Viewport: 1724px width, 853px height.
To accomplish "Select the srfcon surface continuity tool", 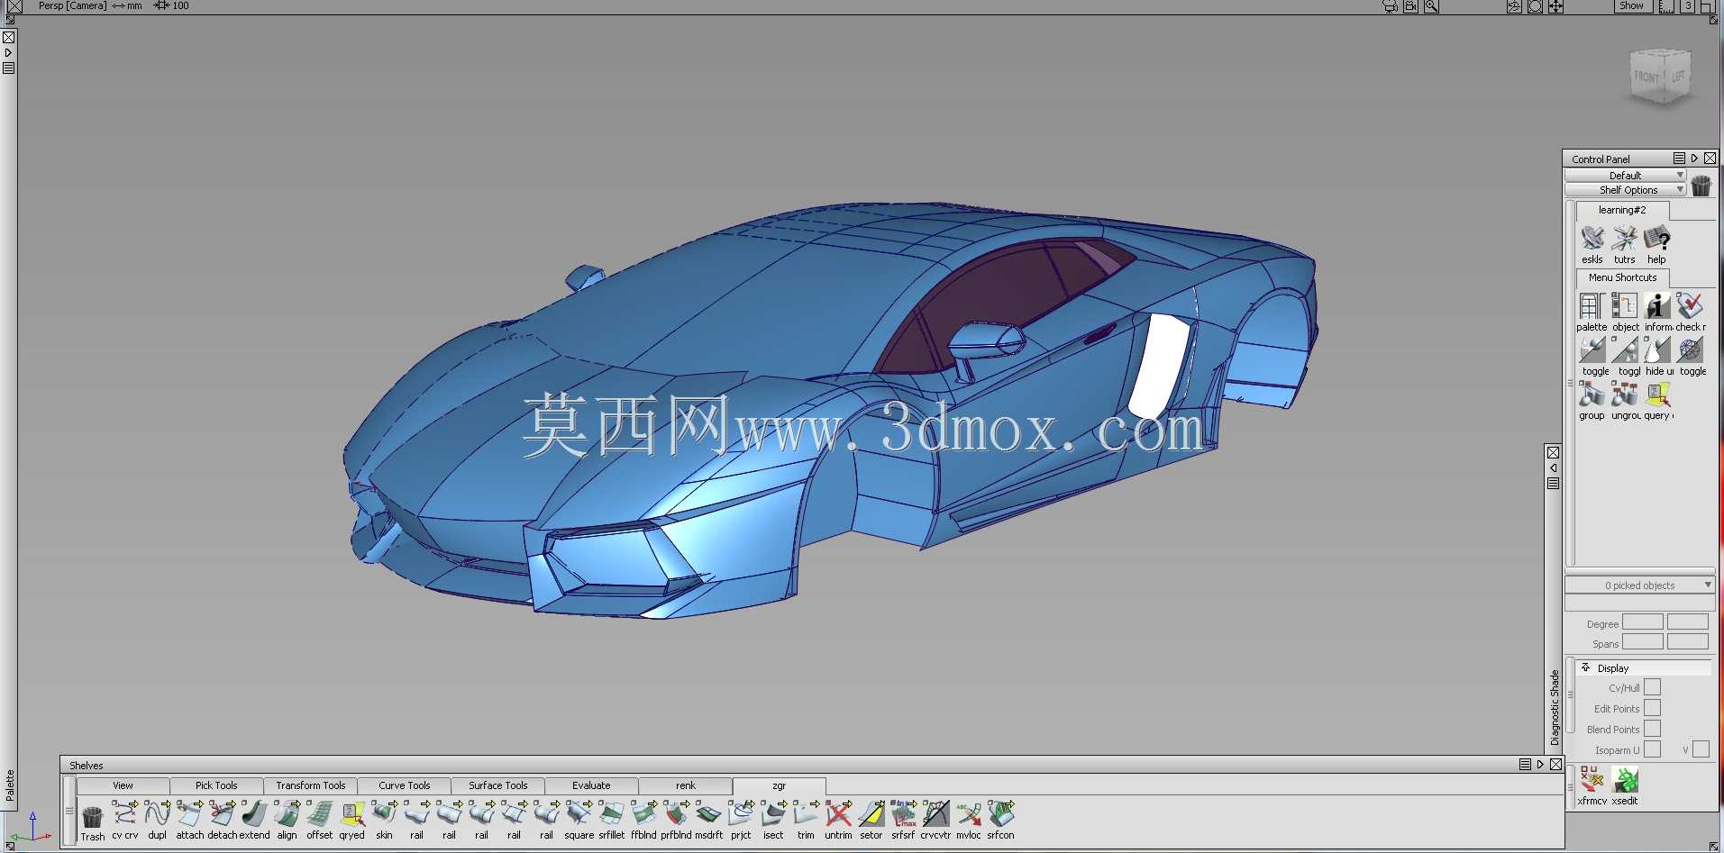I will [x=1000, y=813].
